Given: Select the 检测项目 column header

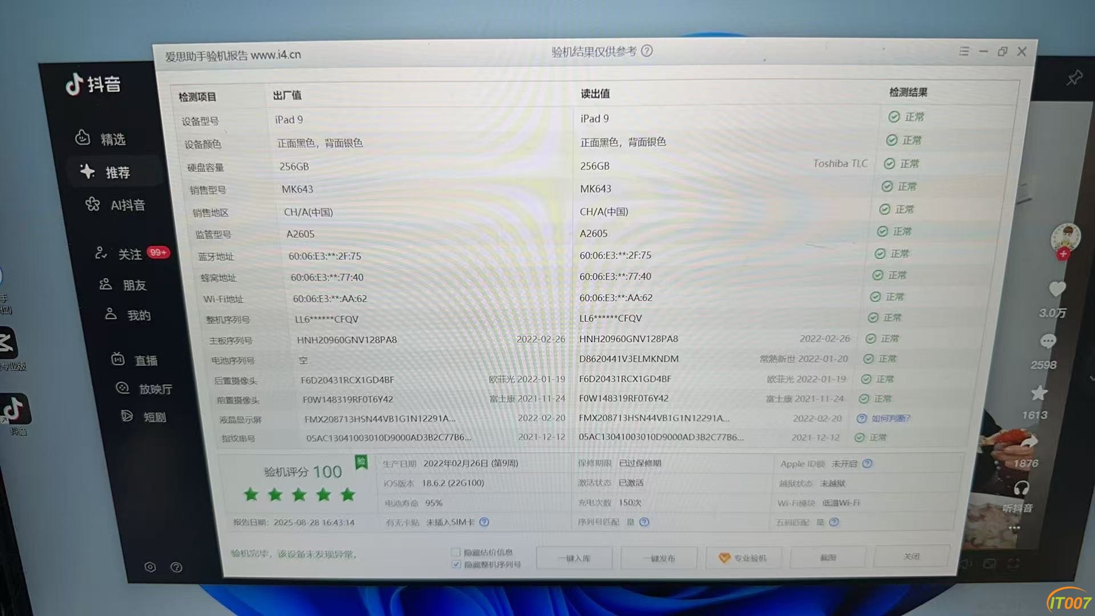Looking at the screenshot, I should 197,97.
